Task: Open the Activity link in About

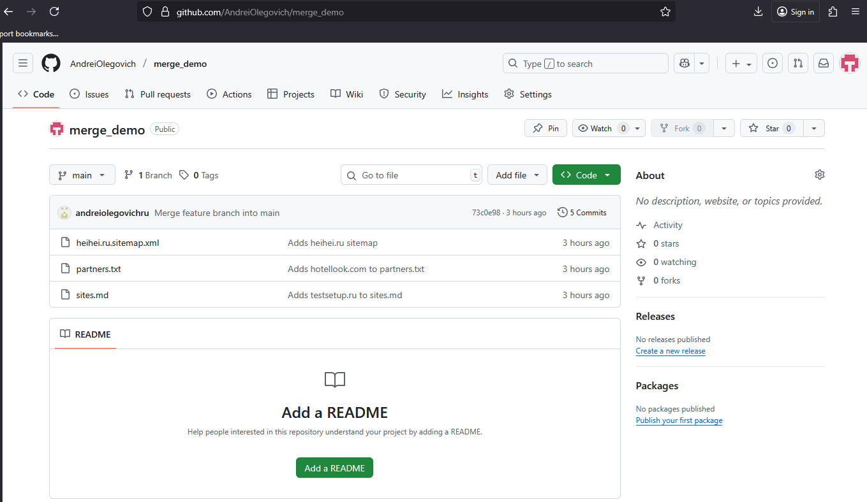Action: click(x=660, y=225)
